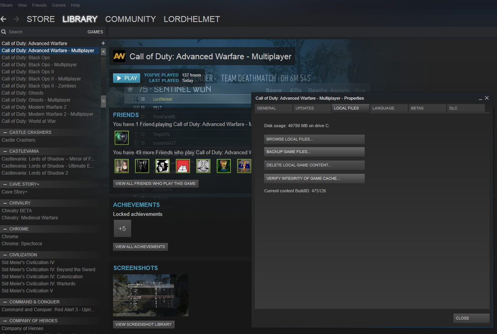Collapse the CIVILIZATION category
The image size is (497, 334).
point(5,255)
